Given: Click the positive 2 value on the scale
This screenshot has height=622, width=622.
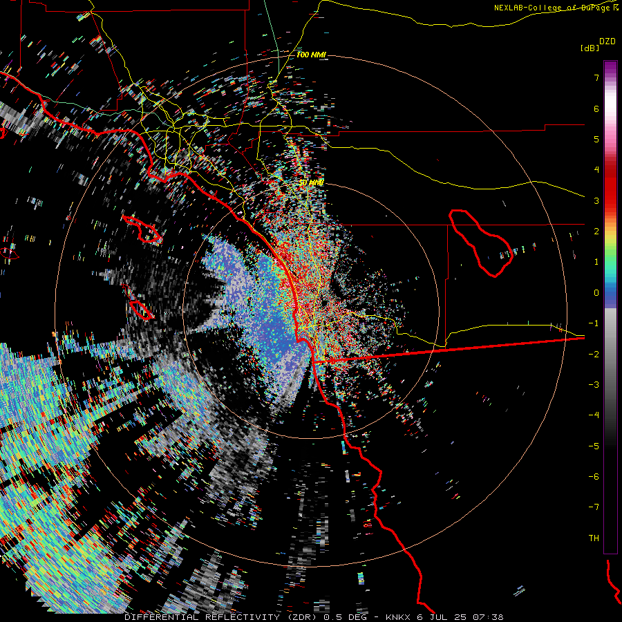Looking at the screenshot, I should [x=596, y=232].
